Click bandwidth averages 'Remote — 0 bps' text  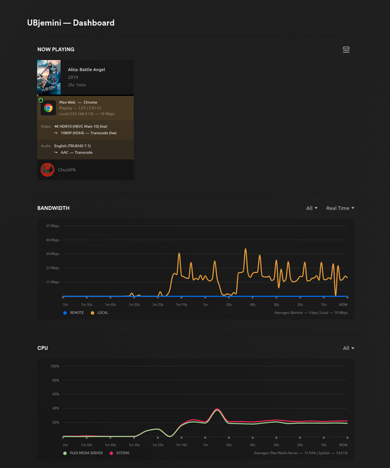pyautogui.click(x=305, y=313)
